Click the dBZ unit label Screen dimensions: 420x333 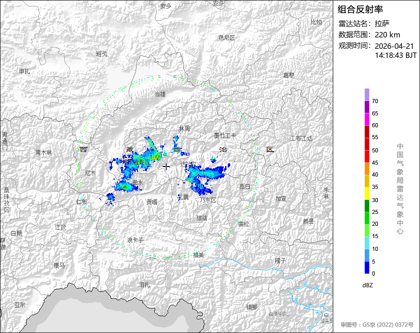coord(367,285)
